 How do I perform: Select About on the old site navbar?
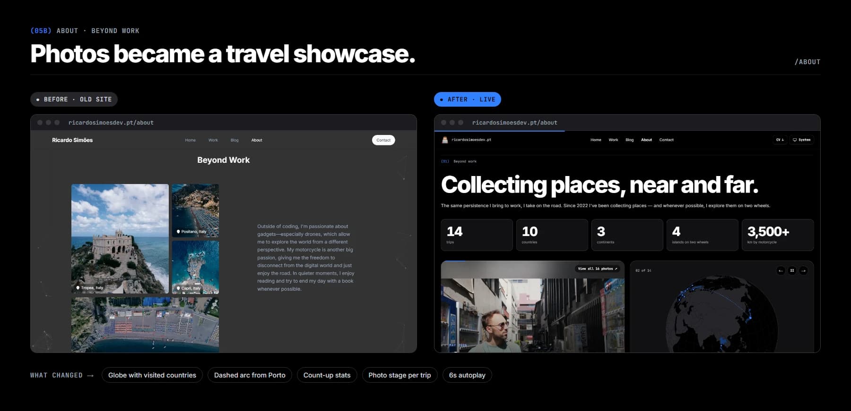tap(257, 140)
